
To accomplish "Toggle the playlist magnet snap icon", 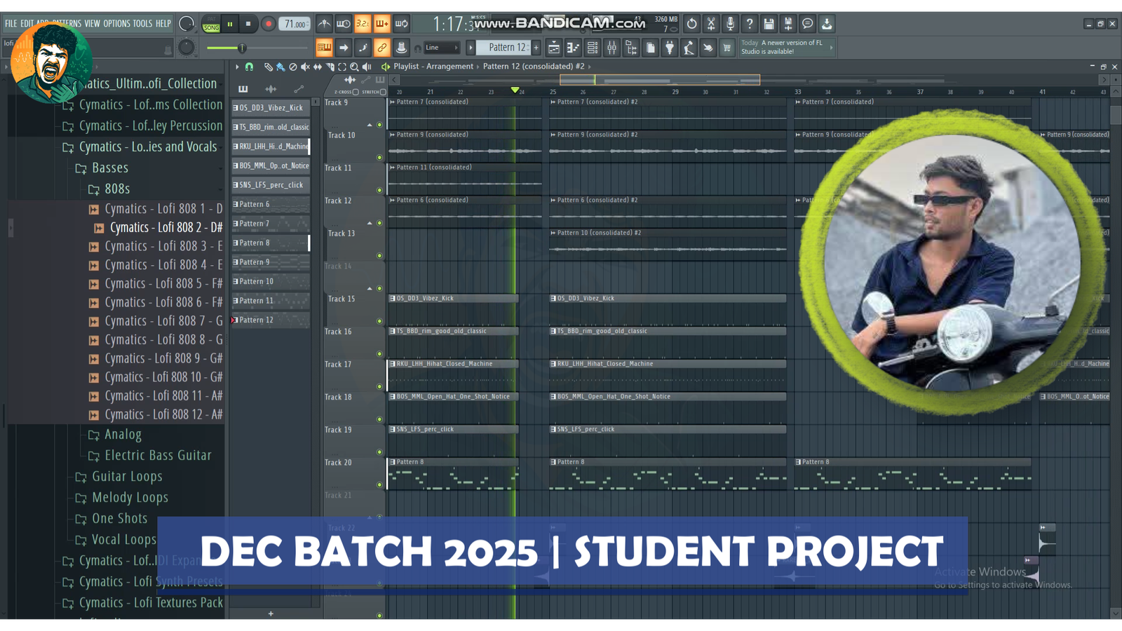I will click(249, 67).
